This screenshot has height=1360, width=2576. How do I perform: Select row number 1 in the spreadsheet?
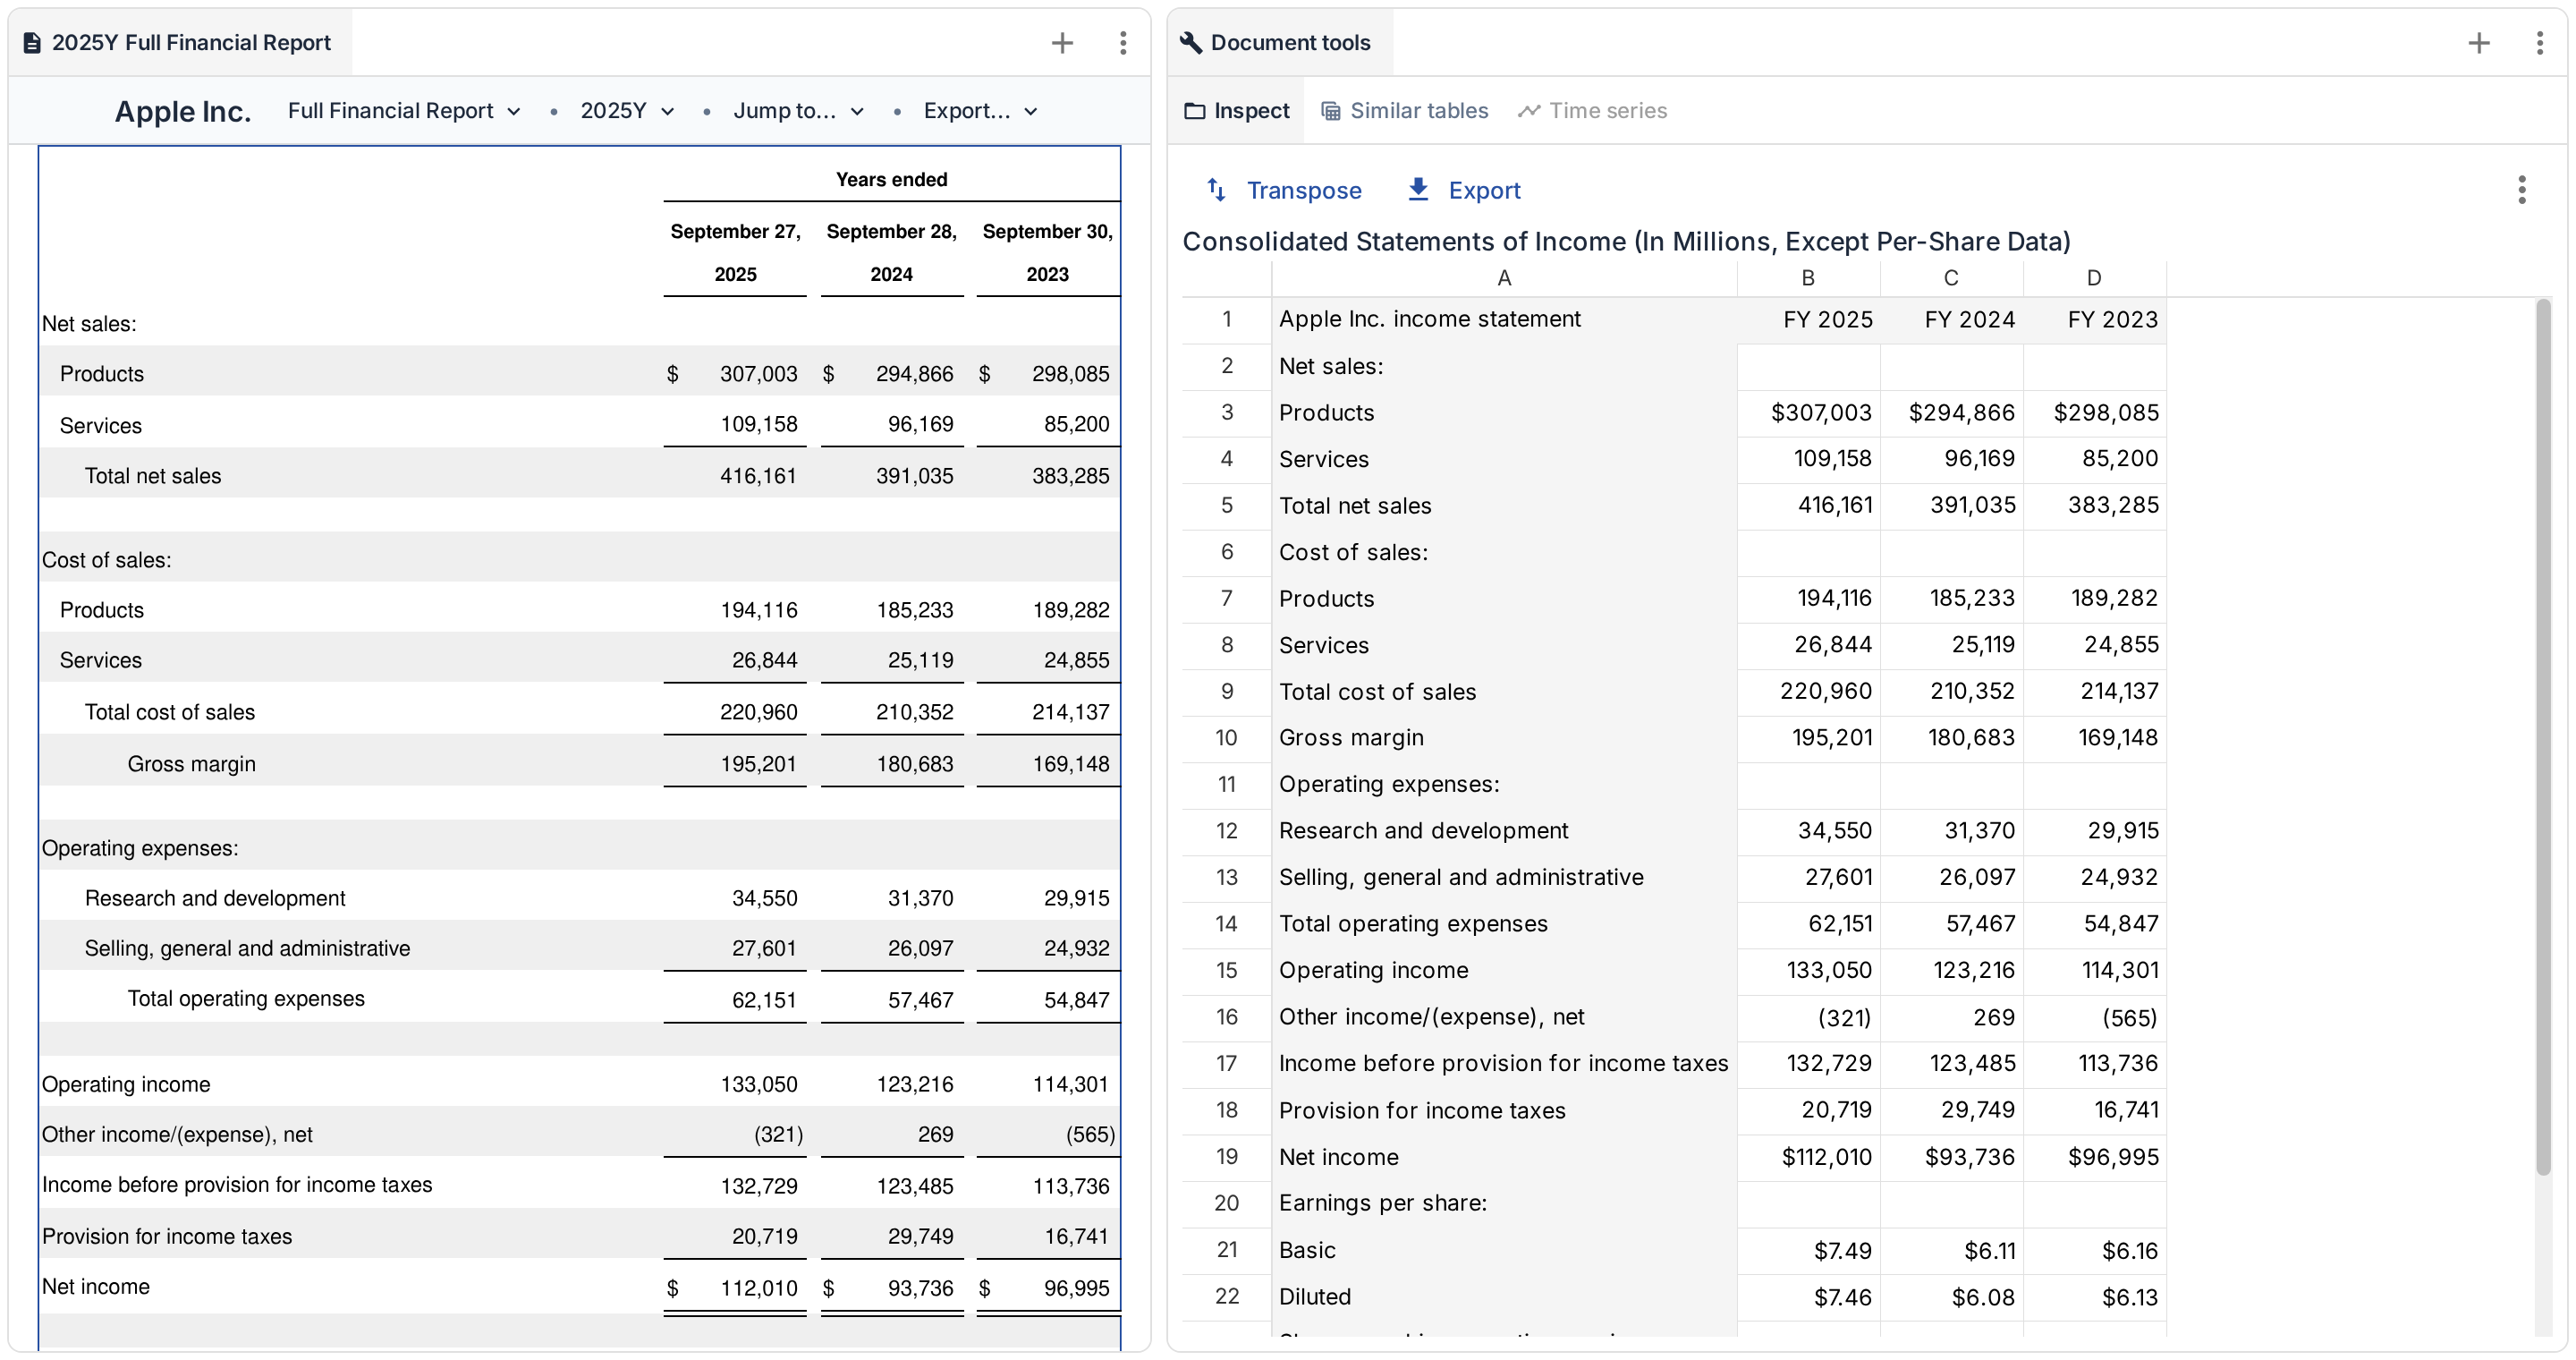click(1227, 319)
